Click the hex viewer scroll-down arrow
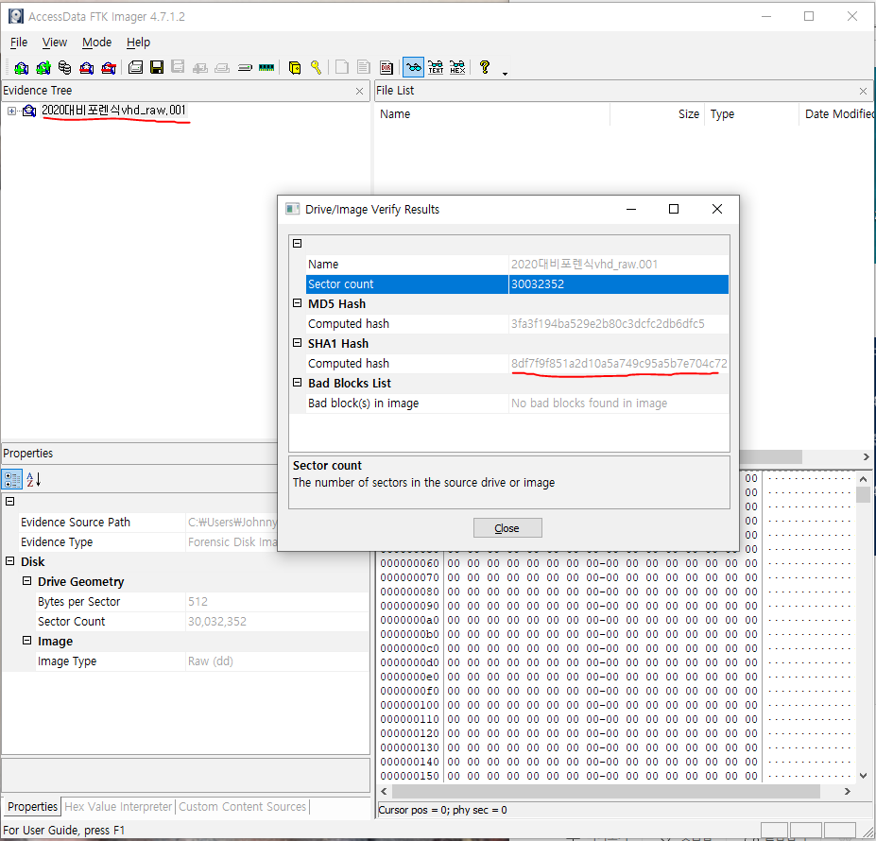The width and height of the screenshot is (876, 841). point(863,776)
